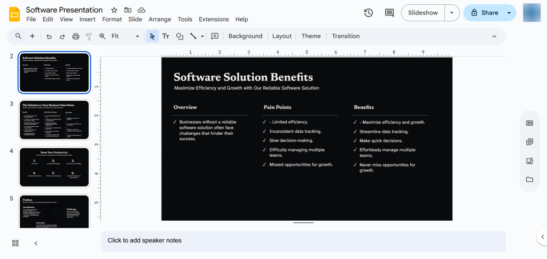
Task: Open the Arrange menu
Action: (160, 19)
